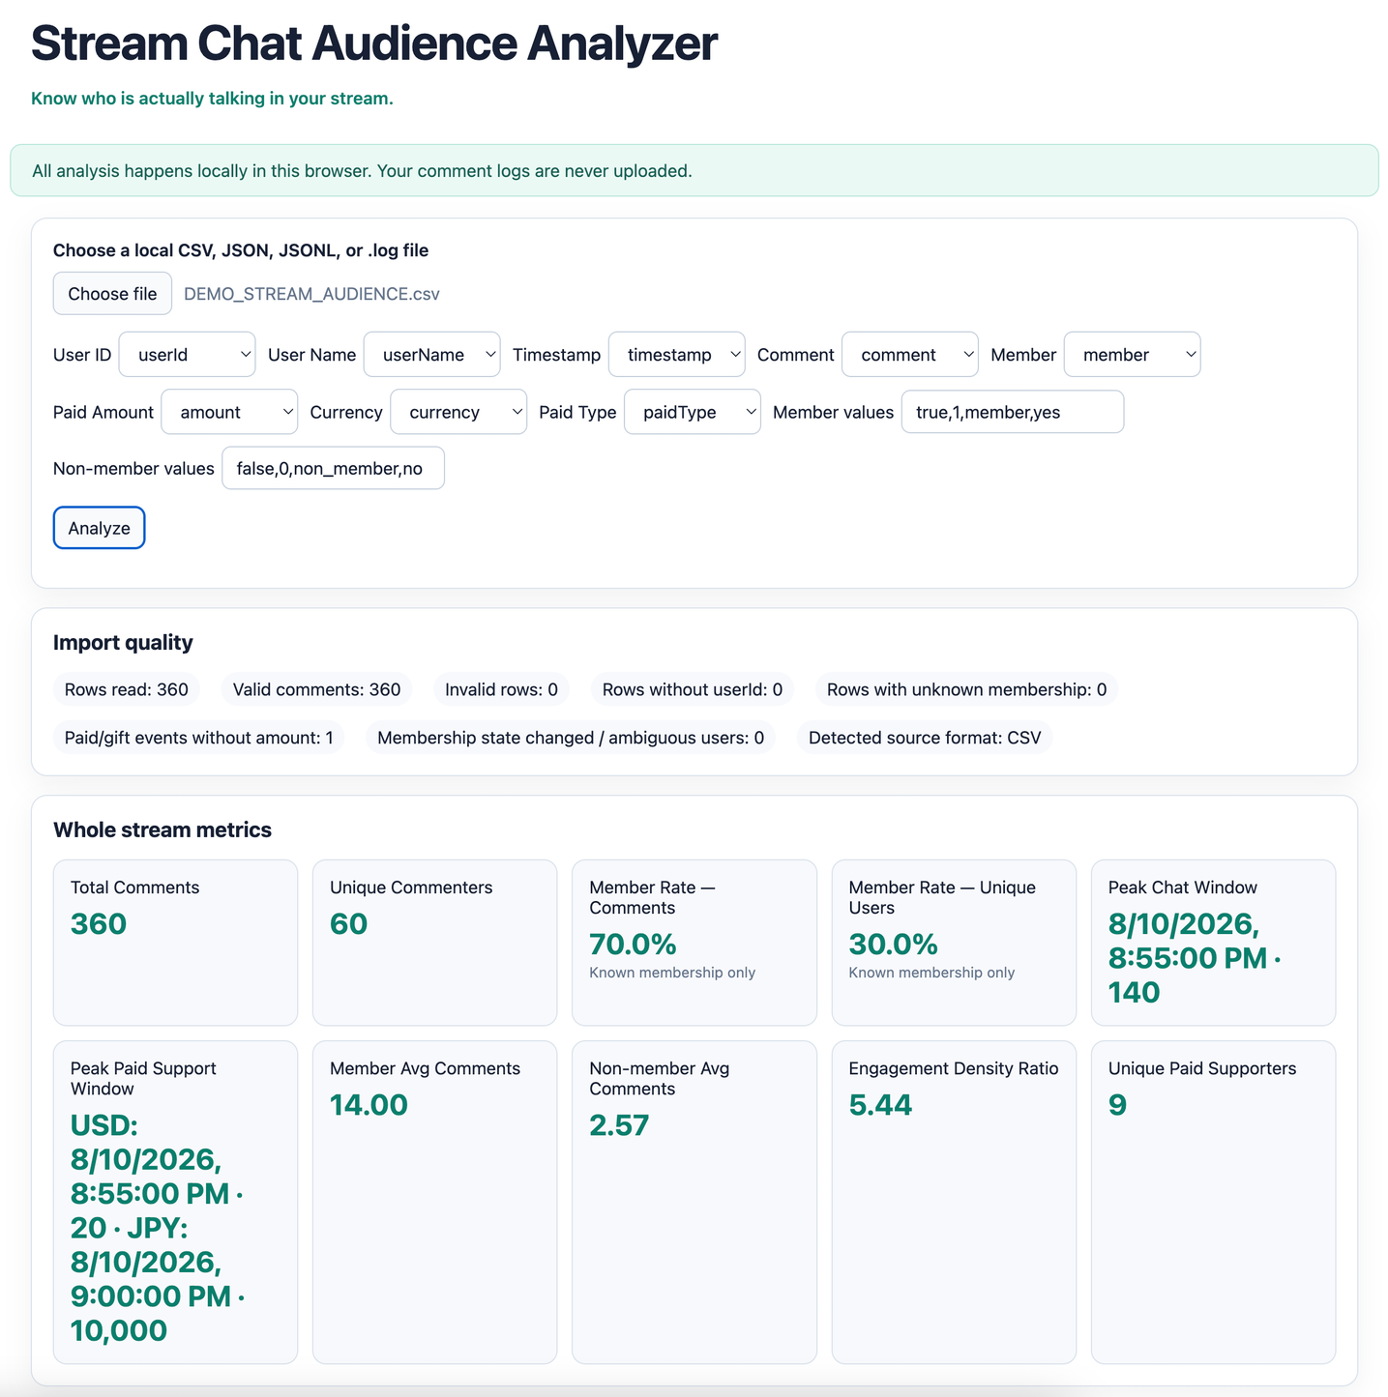Select the Unique Commenters metric card
The image size is (1388, 1397).
click(x=434, y=943)
